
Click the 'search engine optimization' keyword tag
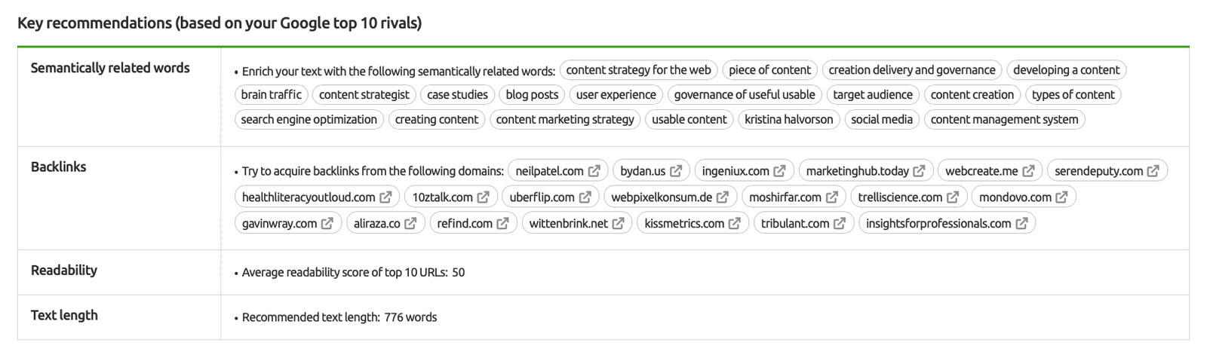pos(309,119)
